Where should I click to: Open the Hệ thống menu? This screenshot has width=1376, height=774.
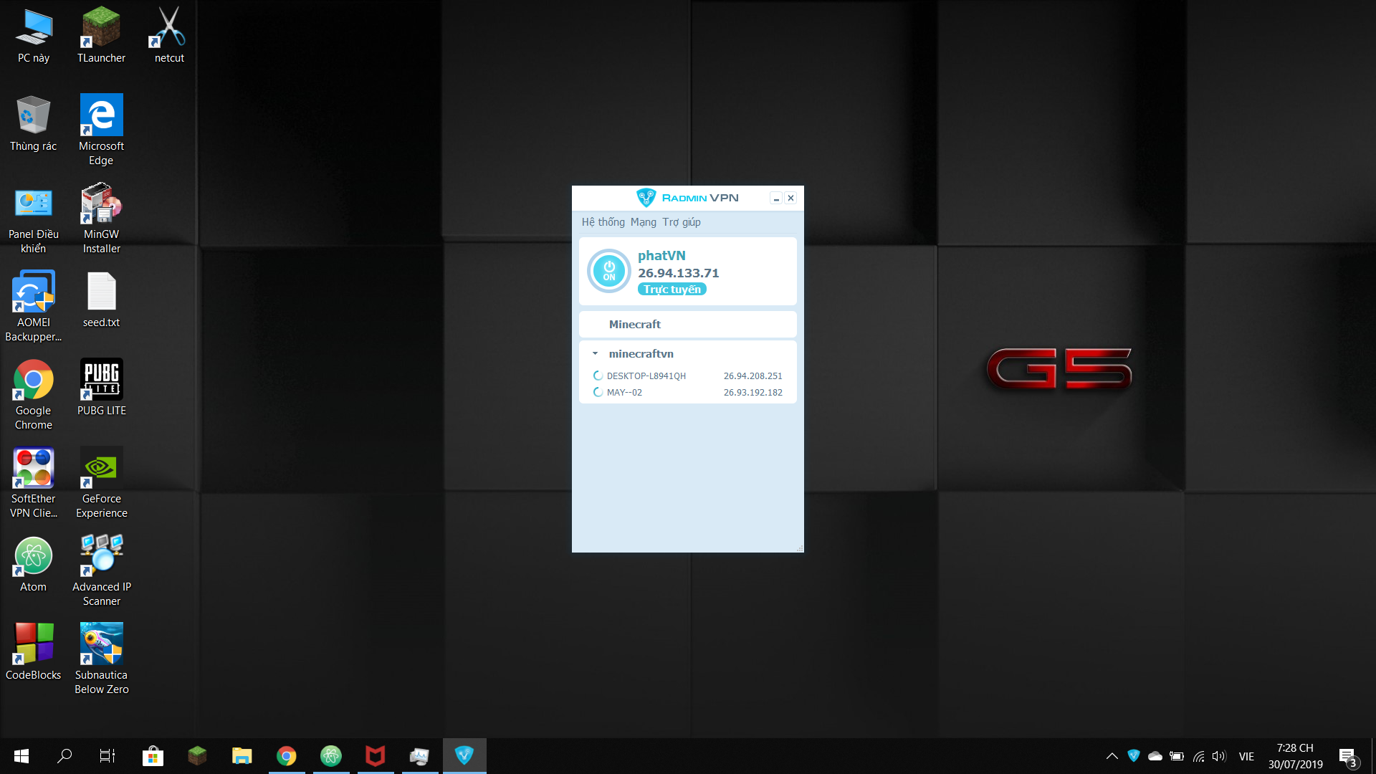pos(603,222)
